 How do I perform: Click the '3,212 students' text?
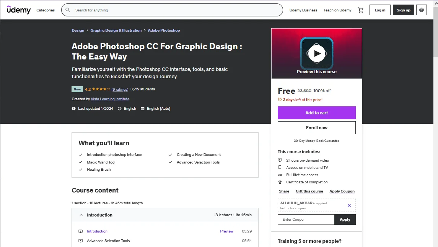(142, 89)
